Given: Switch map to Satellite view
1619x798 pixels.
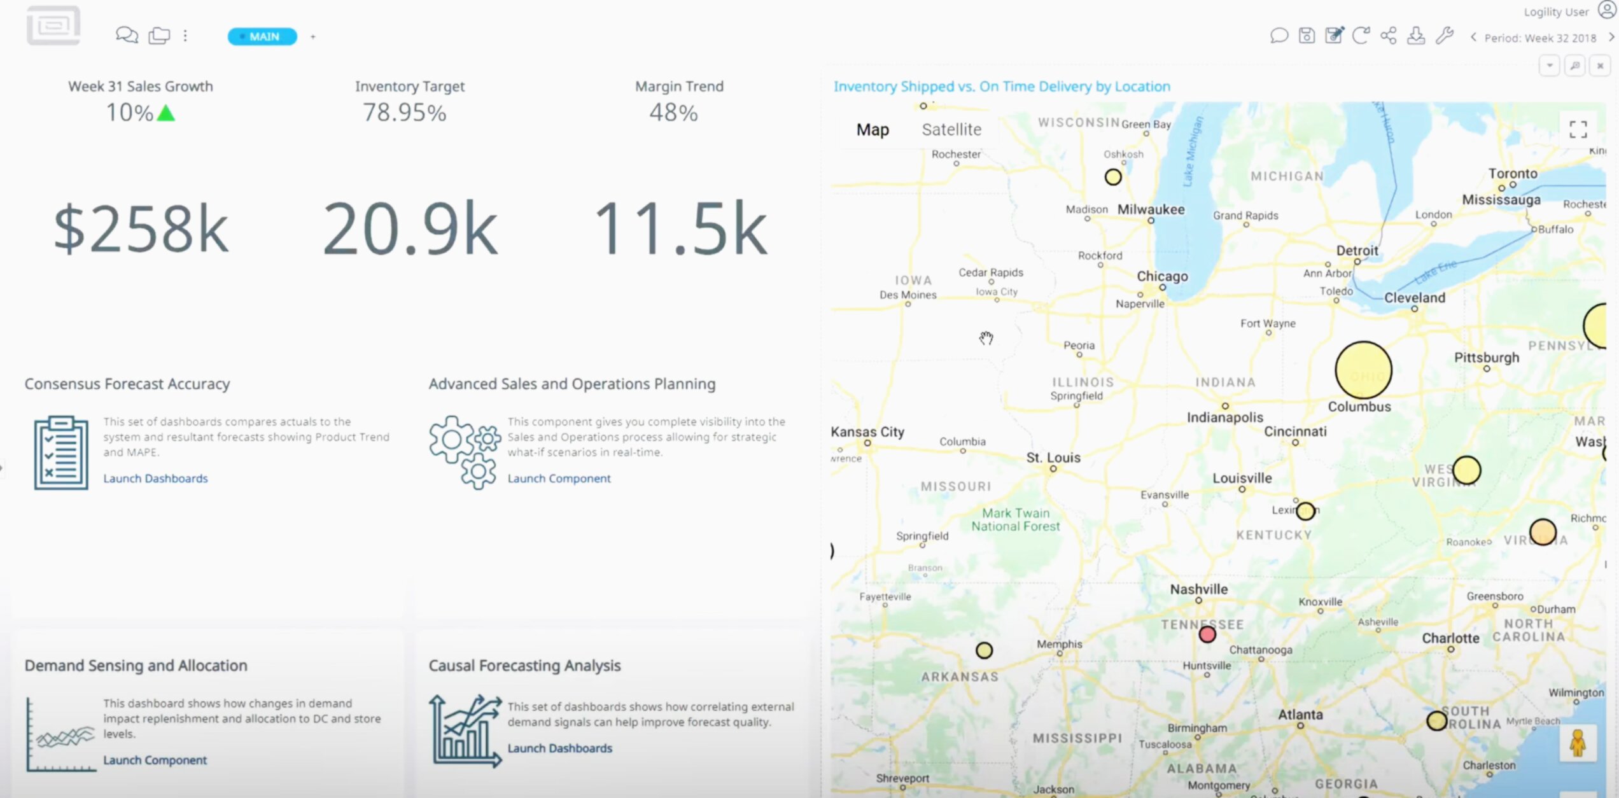Looking at the screenshot, I should click(x=951, y=130).
